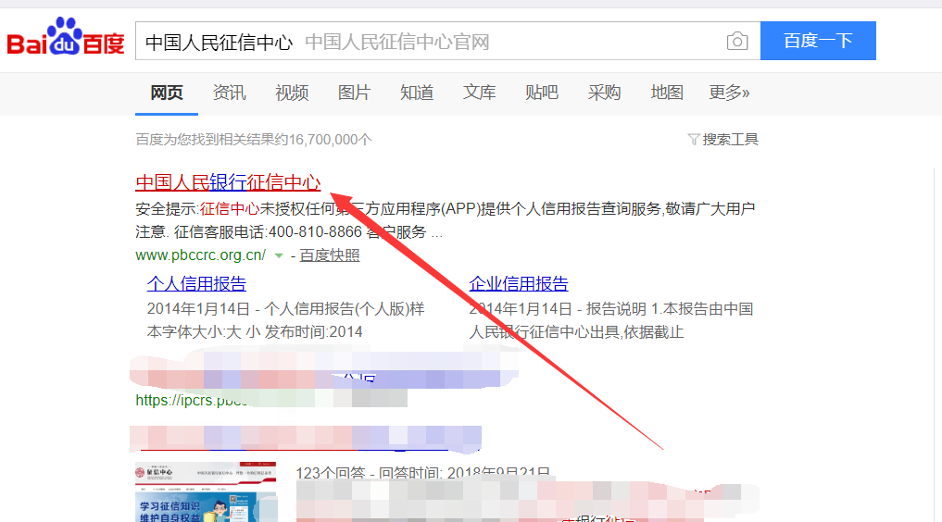Switch to the 知道 tab

[x=417, y=93]
